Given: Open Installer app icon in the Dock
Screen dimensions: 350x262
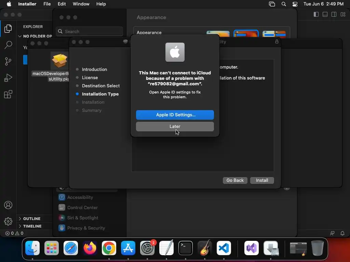Looking at the screenshot, I should 271,248.
